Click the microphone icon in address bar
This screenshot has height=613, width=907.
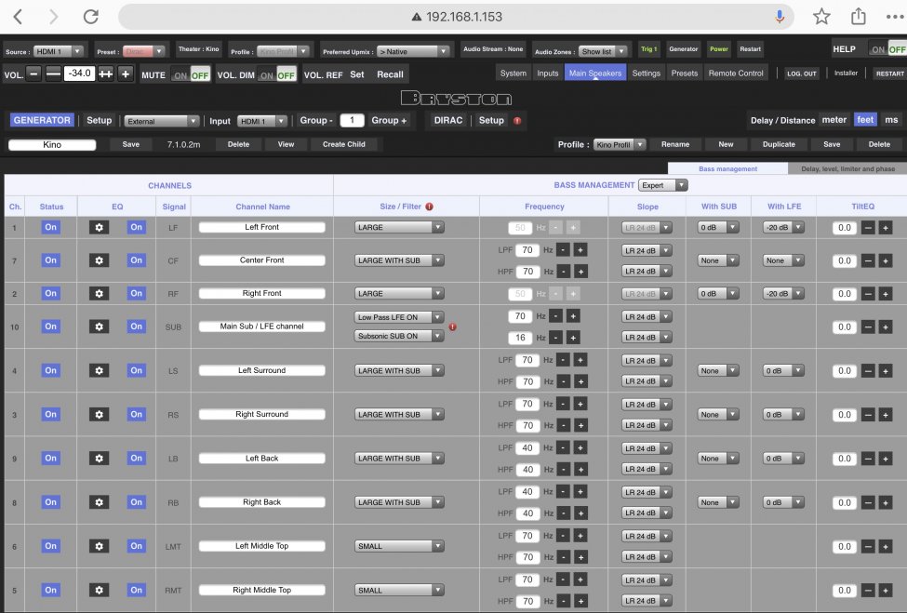pyautogui.click(x=780, y=17)
